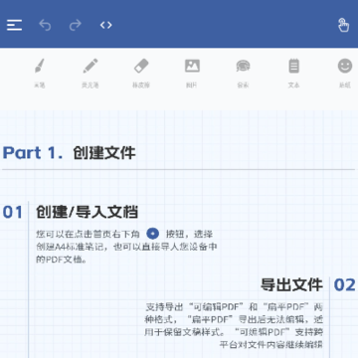
Task: Select the highlighter pencil (荧光笔) tool
Action: [x=90, y=73]
